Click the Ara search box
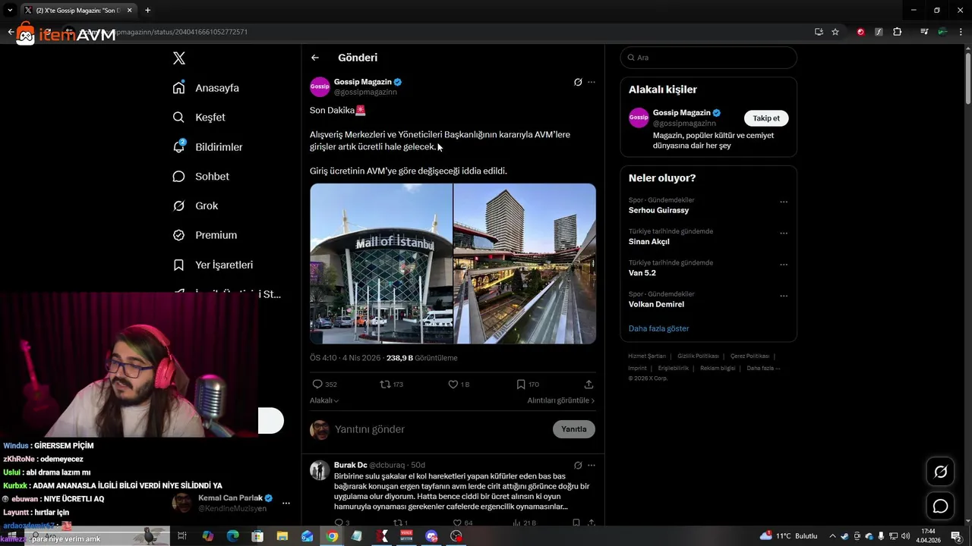The height and width of the screenshot is (546, 972). pos(708,58)
